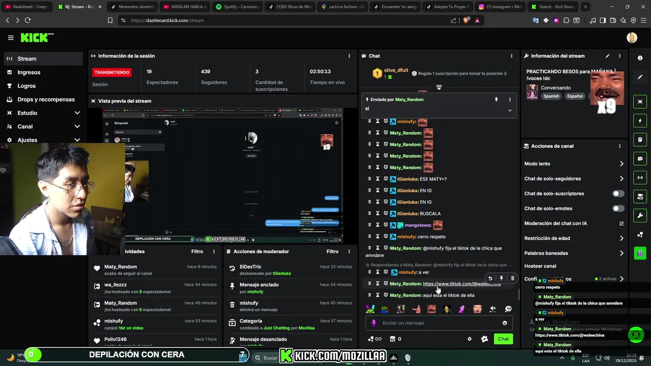Viewport: 651px width, 366px height.
Task: Click the green Chat send button
Action: coord(503,339)
